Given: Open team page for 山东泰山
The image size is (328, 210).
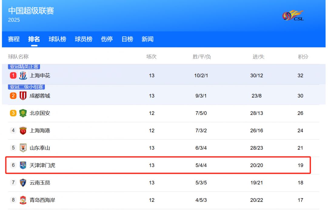Looking at the screenshot, I should (x=40, y=148).
